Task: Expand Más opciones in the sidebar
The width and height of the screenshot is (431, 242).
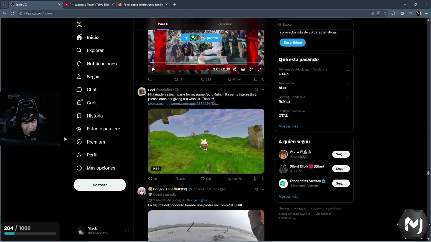Action: tap(96, 168)
